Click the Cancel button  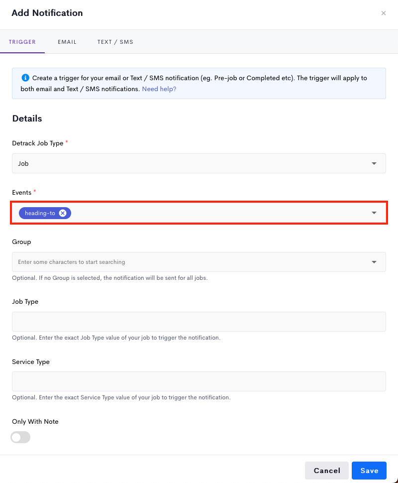click(326, 471)
